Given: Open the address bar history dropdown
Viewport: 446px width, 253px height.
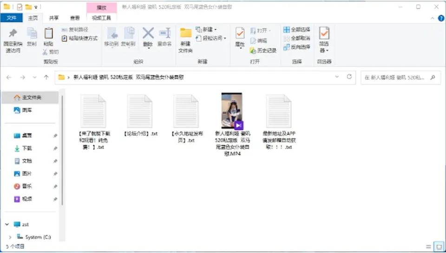Looking at the screenshot, I should [x=337, y=77].
